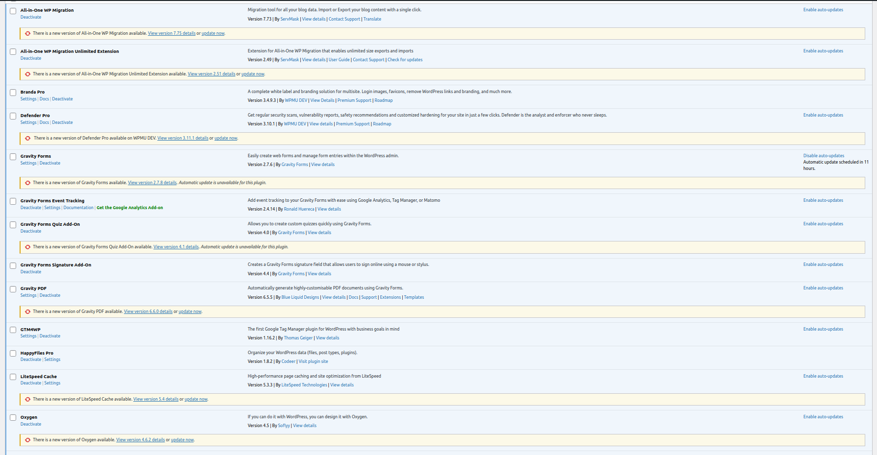Click update icon in Defender Pro notice

[x=28, y=139]
